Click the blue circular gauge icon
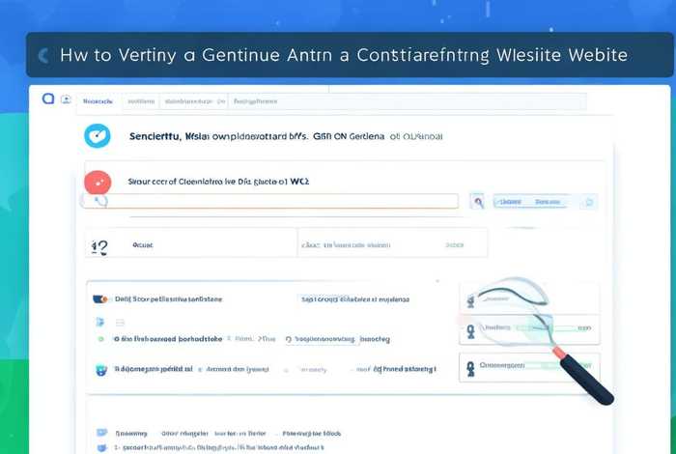Image resolution: width=676 pixels, height=454 pixels. (x=98, y=136)
